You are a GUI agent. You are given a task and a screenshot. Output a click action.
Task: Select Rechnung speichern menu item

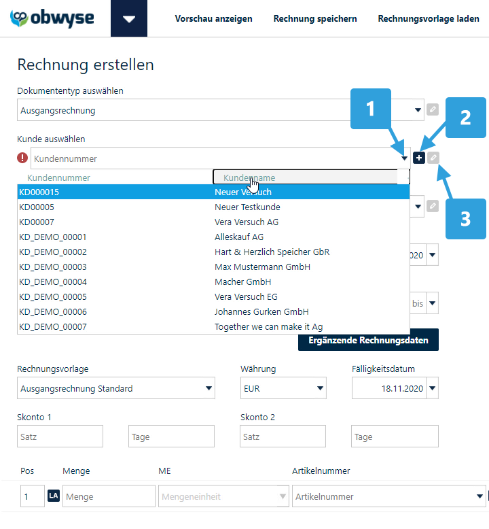click(x=315, y=18)
